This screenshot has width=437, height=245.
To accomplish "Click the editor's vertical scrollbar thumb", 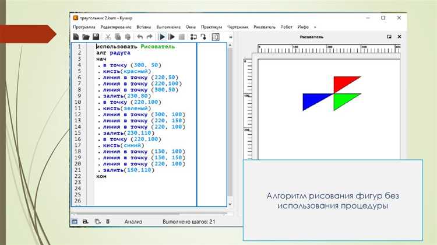I will point(230,123).
